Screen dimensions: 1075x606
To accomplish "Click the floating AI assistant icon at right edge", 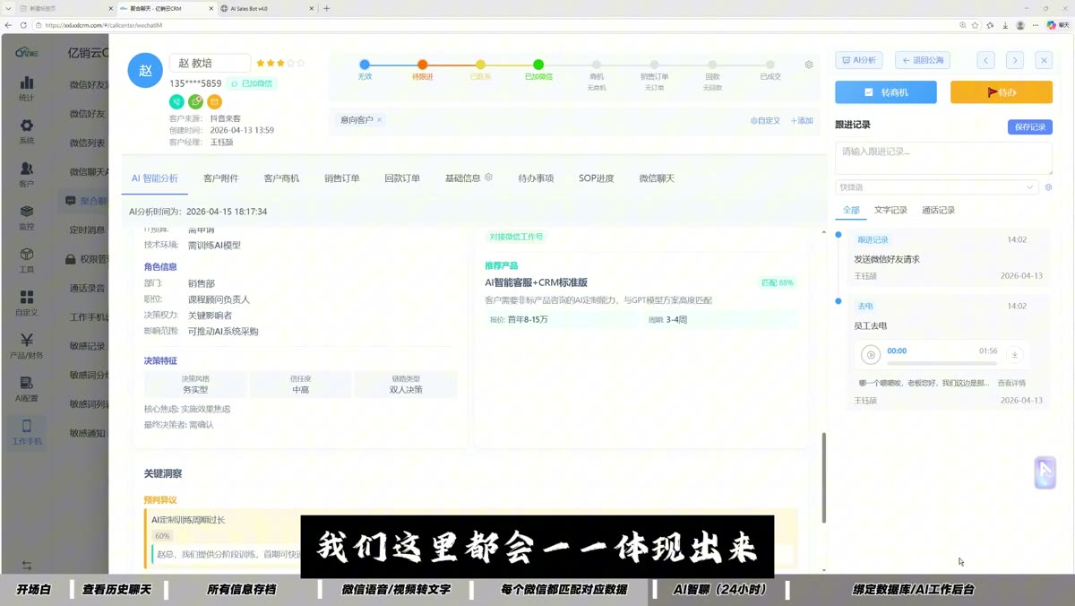I will pyautogui.click(x=1045, y=472).
